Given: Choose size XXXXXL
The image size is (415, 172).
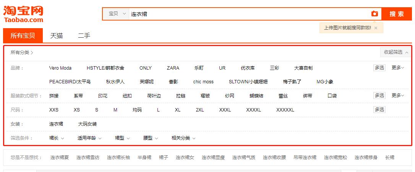Looking at the screenshot, I should pos(285,110).
